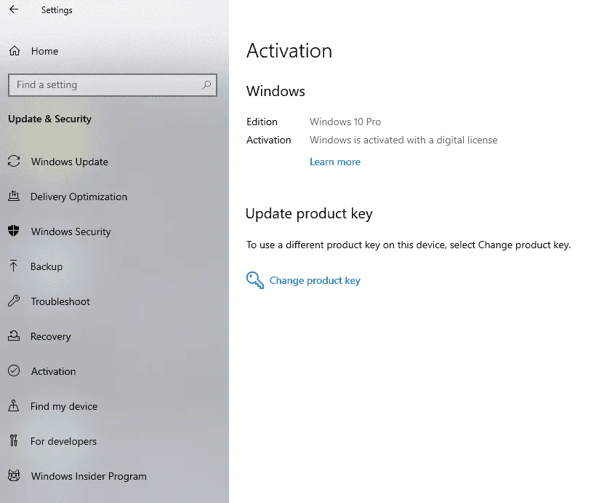Screen dimensions: 599x503
Task: Open Windows Security section
Action: coord(71,231)
